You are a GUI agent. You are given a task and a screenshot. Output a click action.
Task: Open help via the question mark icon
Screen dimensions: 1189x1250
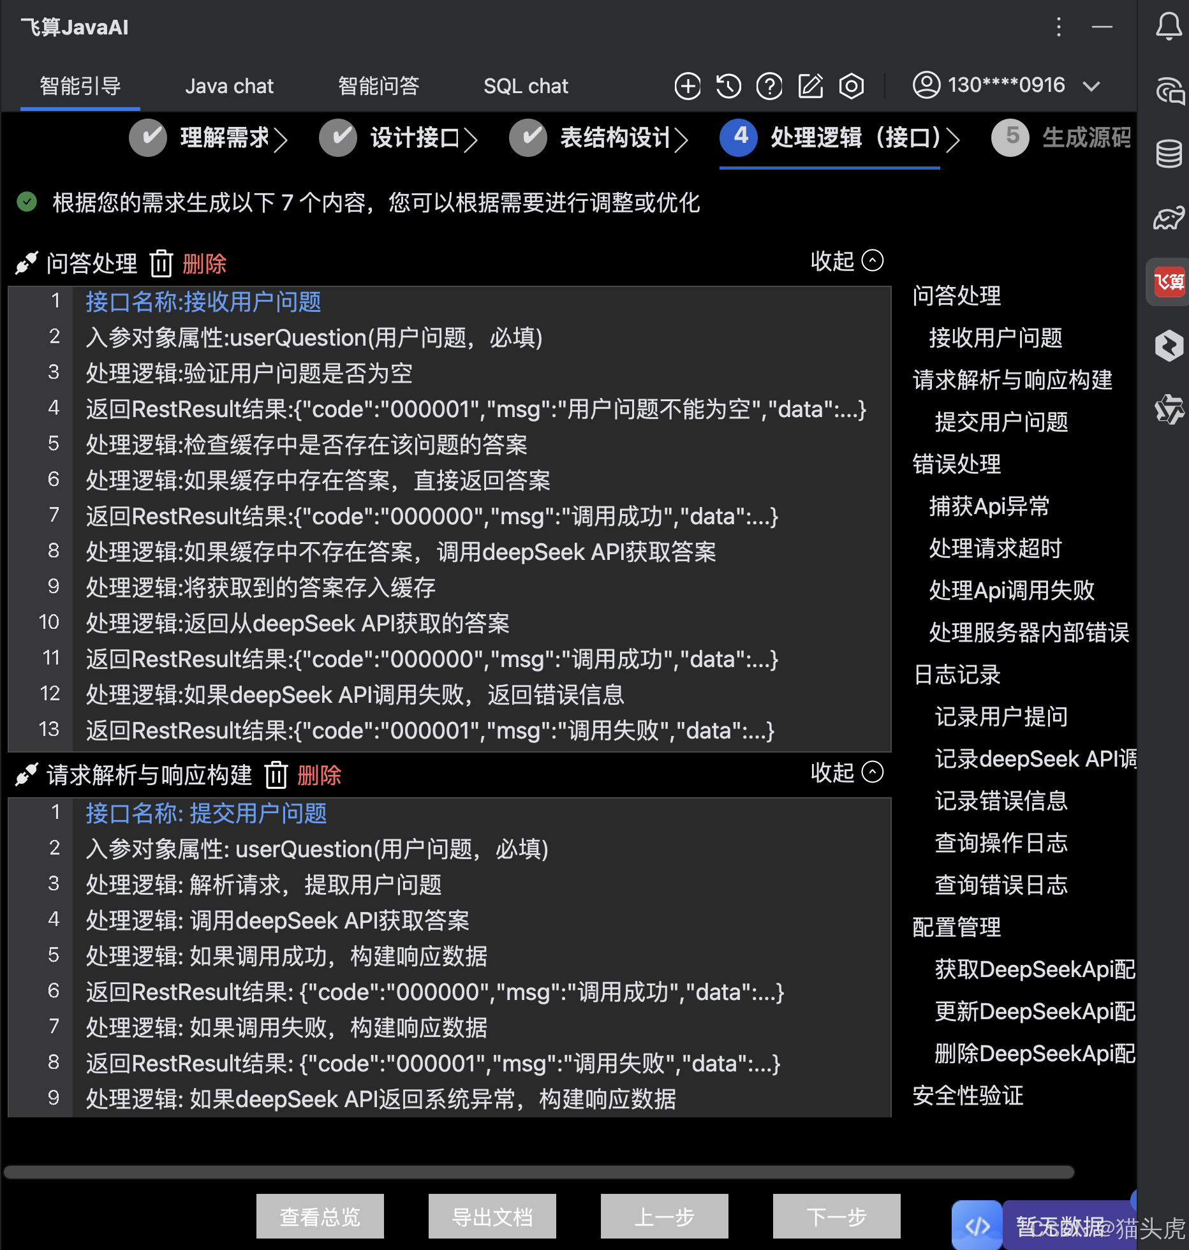[769, 85]
